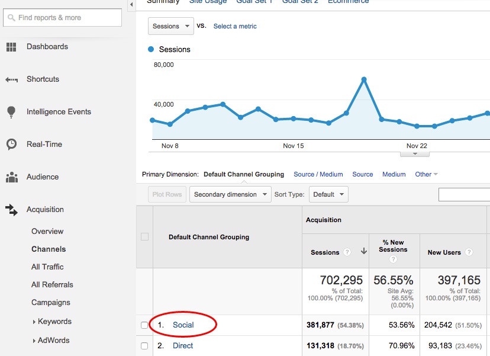Open the Secondary dimension dropdown
Screen dimensions: 490x356
tap(230, 194)
